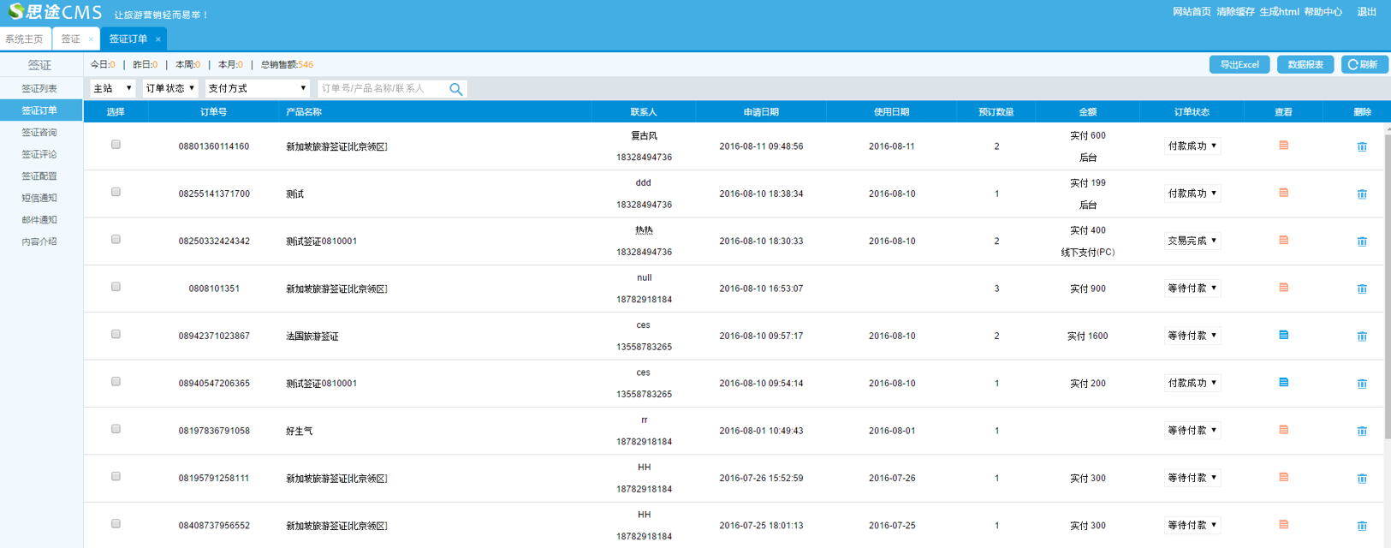
Task: Check the box for order 08197836791058
Action: tap(116, 429)
